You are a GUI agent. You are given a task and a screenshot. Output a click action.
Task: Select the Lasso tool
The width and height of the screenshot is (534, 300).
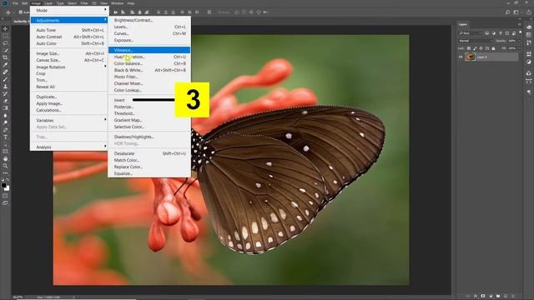tap(5, 43)
